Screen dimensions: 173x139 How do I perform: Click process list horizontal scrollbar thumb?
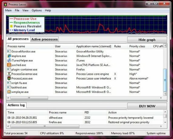point(29,98)
